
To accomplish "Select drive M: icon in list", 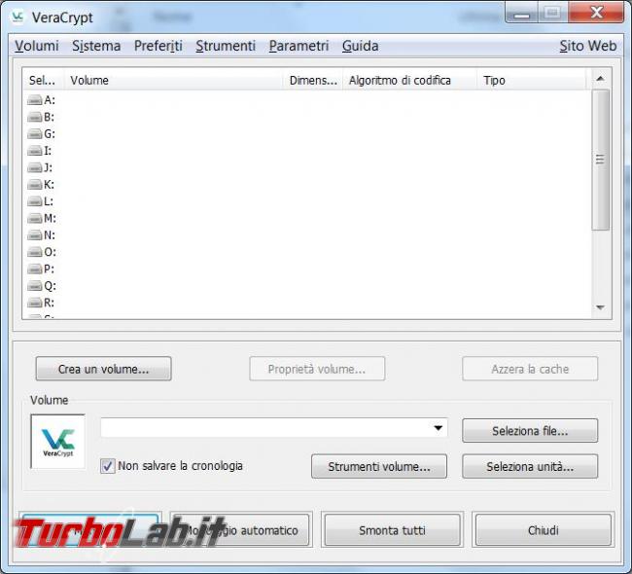I will (35, 218).
